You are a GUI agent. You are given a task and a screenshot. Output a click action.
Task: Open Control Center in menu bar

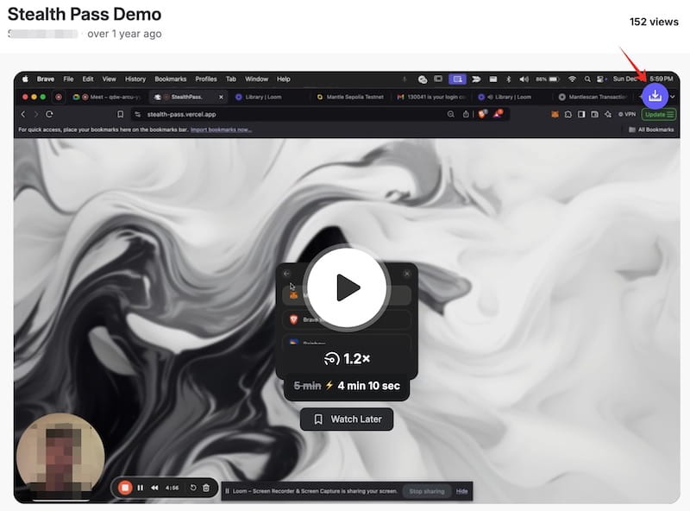(599, 79)
